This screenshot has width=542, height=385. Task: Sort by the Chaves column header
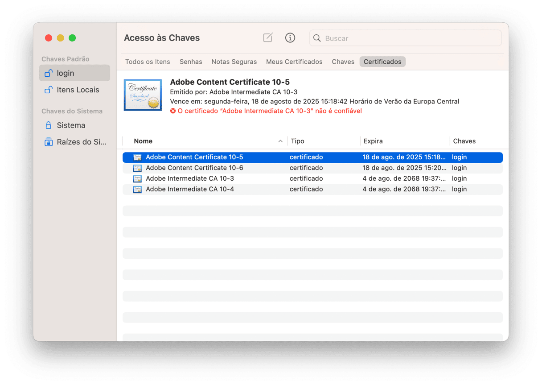(476, 141)
